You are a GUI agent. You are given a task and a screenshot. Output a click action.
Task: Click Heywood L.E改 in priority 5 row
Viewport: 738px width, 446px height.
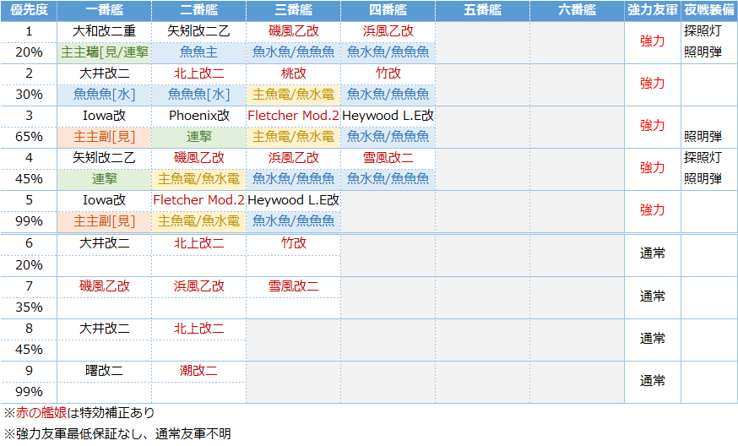pyautogui.click(x=293, y=200)
